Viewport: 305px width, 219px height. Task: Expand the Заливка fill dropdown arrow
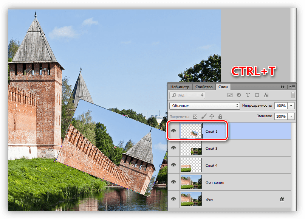291,116
